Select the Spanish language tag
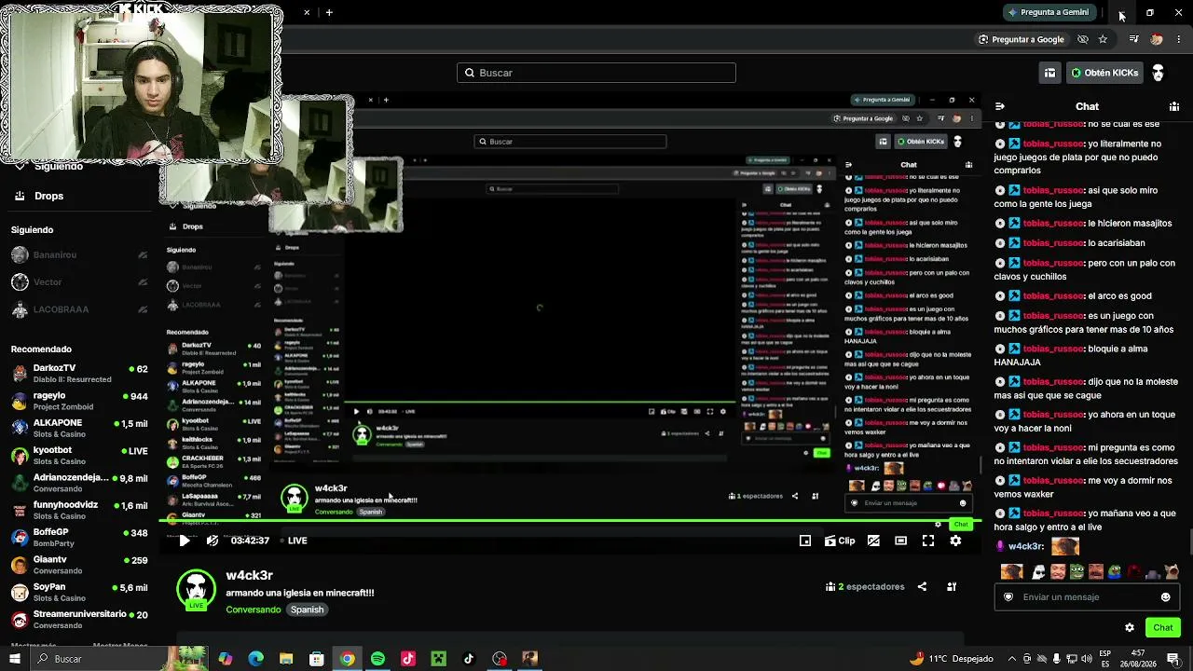Viewport: 1193px width, 671px height. pos(307,609)
